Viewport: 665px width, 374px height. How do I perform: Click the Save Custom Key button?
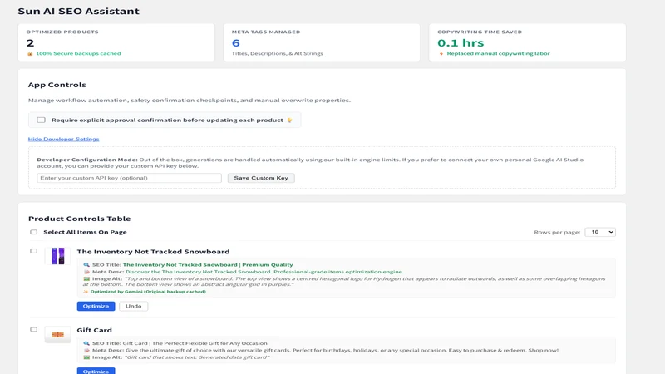[x=261, y=178]
